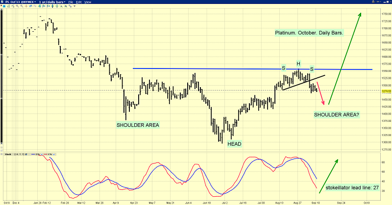
Task: Select the 'SHOULDER AREA?' annotation label
Action: pos(337,114)
